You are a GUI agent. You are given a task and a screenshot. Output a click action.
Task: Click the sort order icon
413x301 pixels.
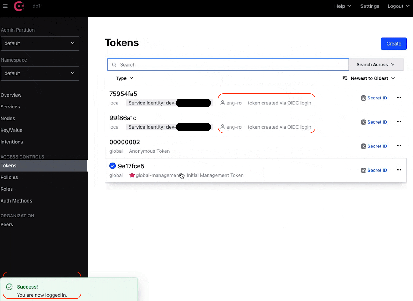pyautogui.click(x=345, y=78)
